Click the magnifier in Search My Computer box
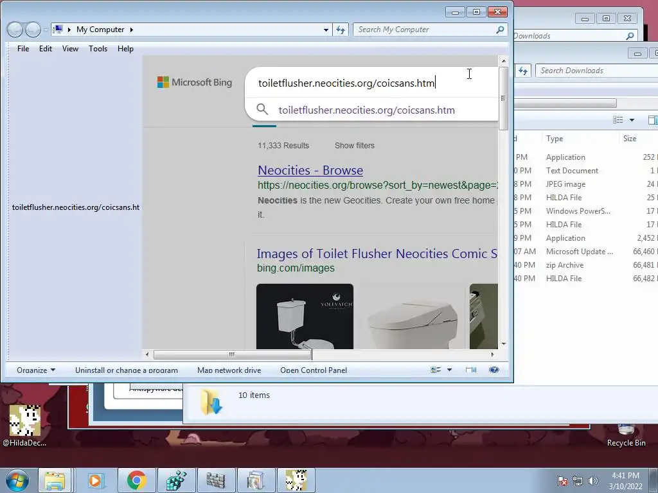The width and height of the screenshot is (658, 493). tap(500, 30)
